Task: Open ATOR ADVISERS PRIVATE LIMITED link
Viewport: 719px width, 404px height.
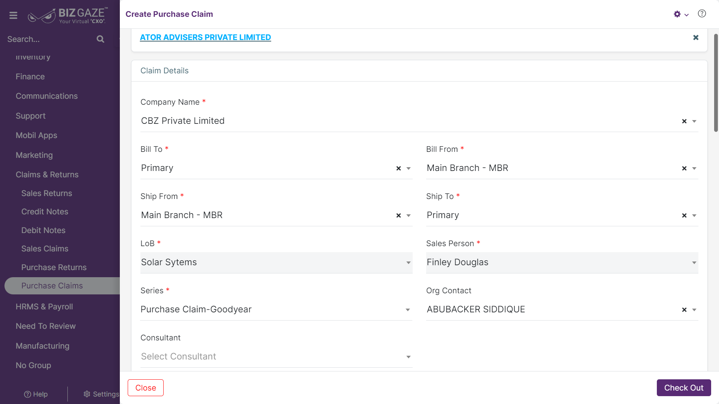Action: [205, 37]
